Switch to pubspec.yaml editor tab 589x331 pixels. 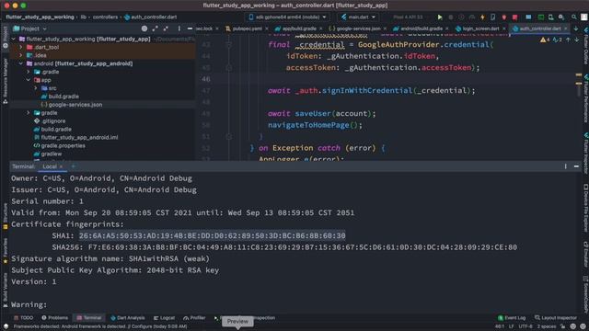[247, 29]
